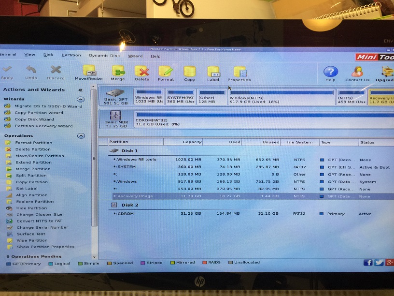This screenshot has height=296, width=394.
Task: Collapse the Operations section
Action: [x=81, y=136]
